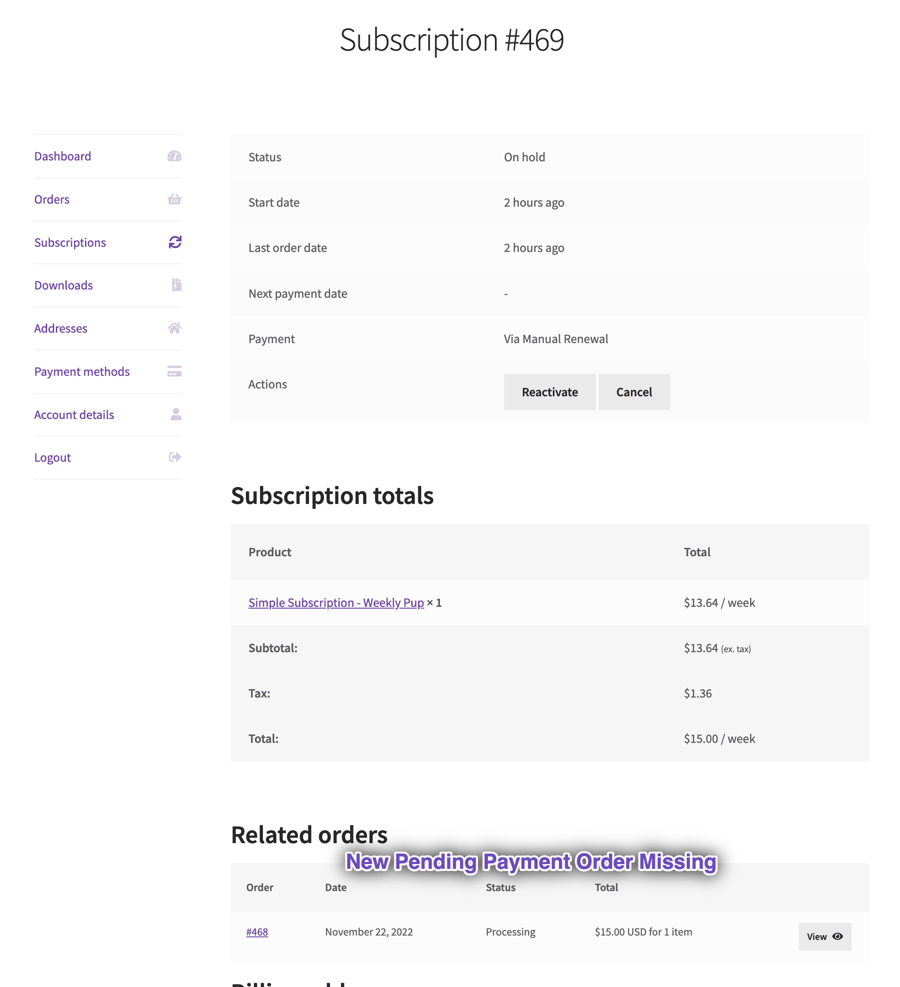Go to the Orders menu item
Screen dimensions: 900x987
[52, 199]
